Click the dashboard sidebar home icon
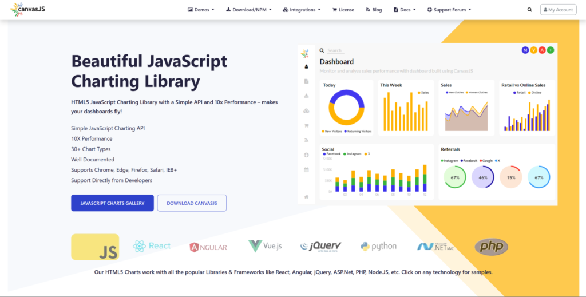 point(307,197)
